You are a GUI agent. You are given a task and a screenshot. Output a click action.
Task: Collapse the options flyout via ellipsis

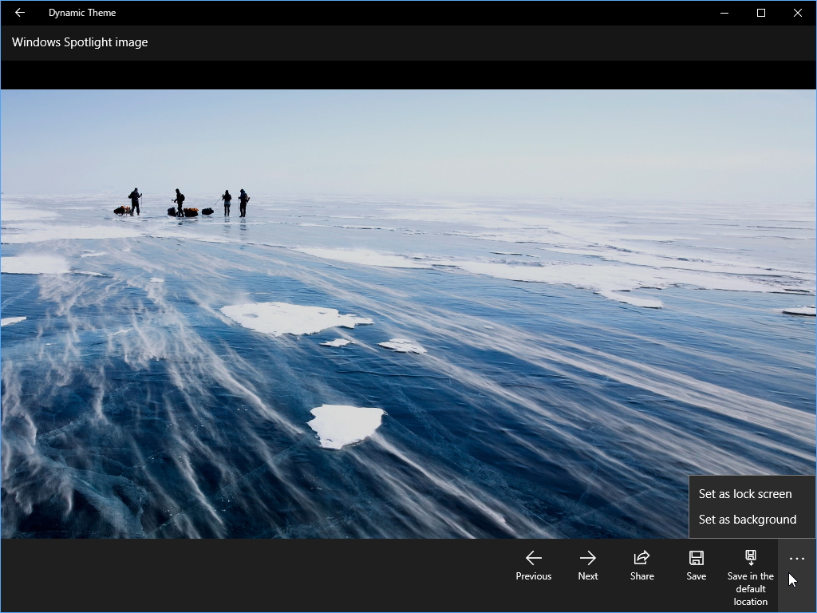(x=795, y=558)
